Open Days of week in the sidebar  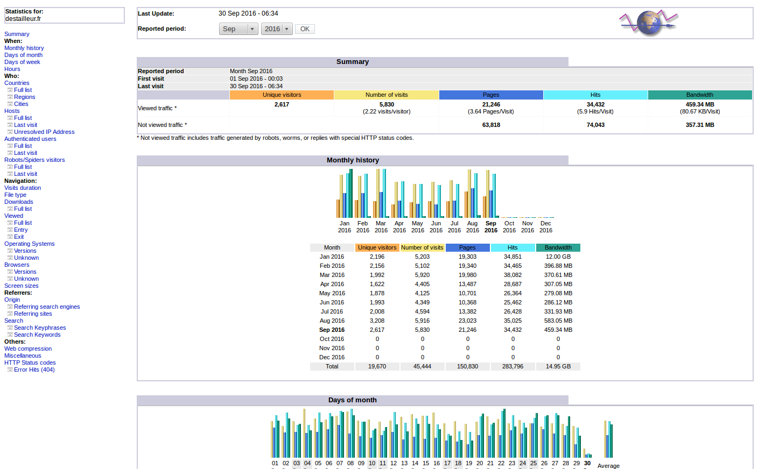pos(22,62)
